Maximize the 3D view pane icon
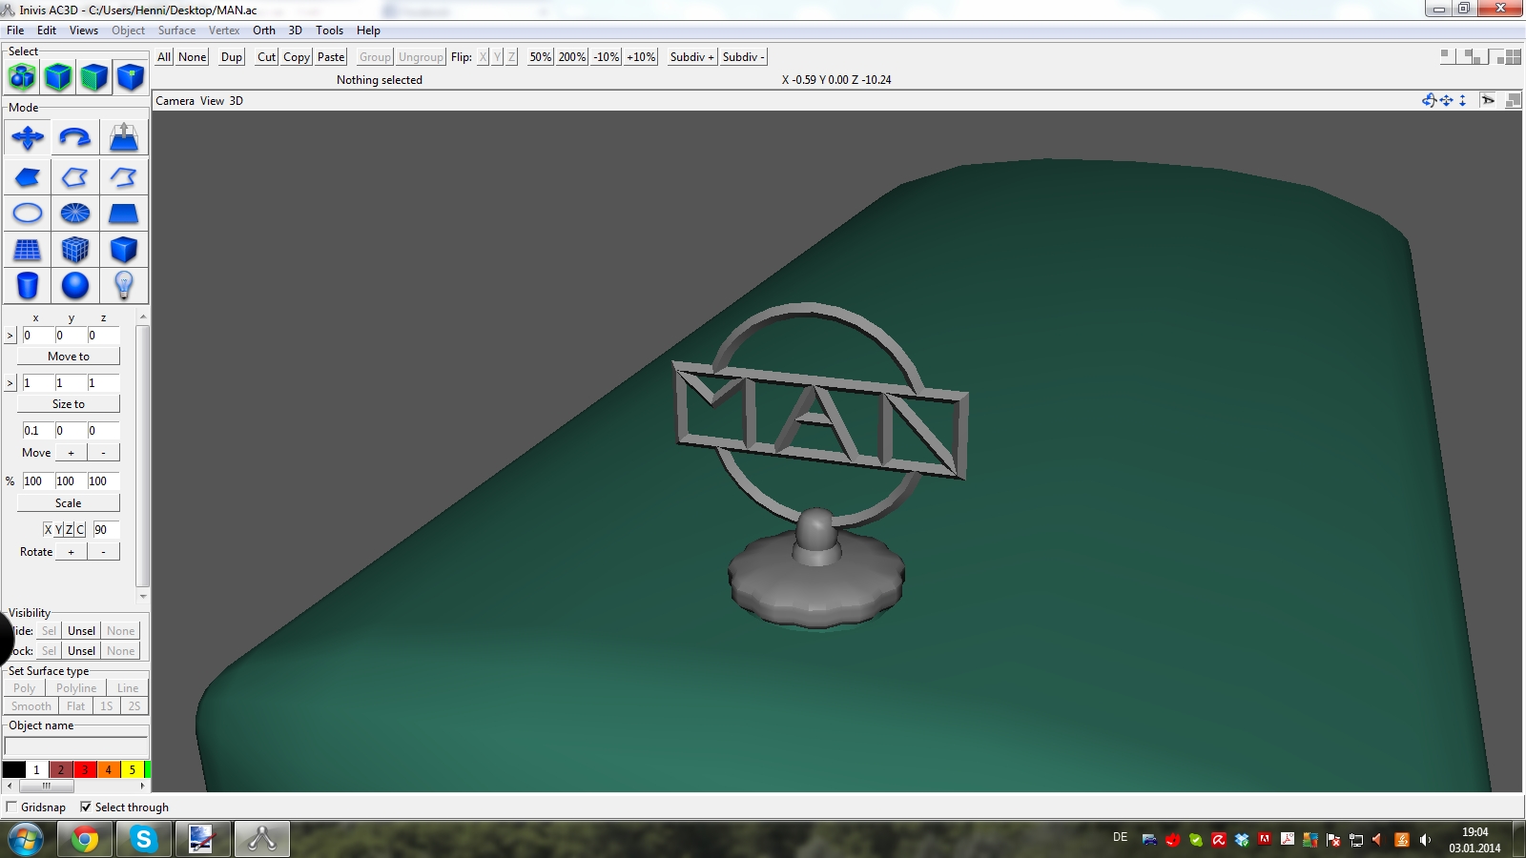This screenshot has height=858, width=1526. 1513,100
